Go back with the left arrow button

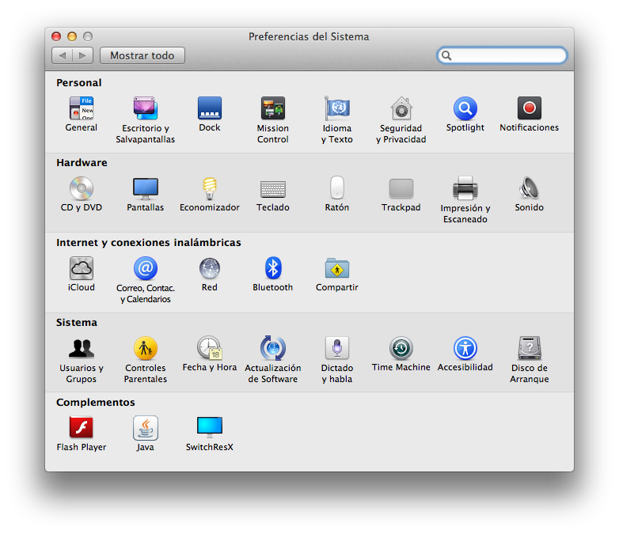pos(62,55)
